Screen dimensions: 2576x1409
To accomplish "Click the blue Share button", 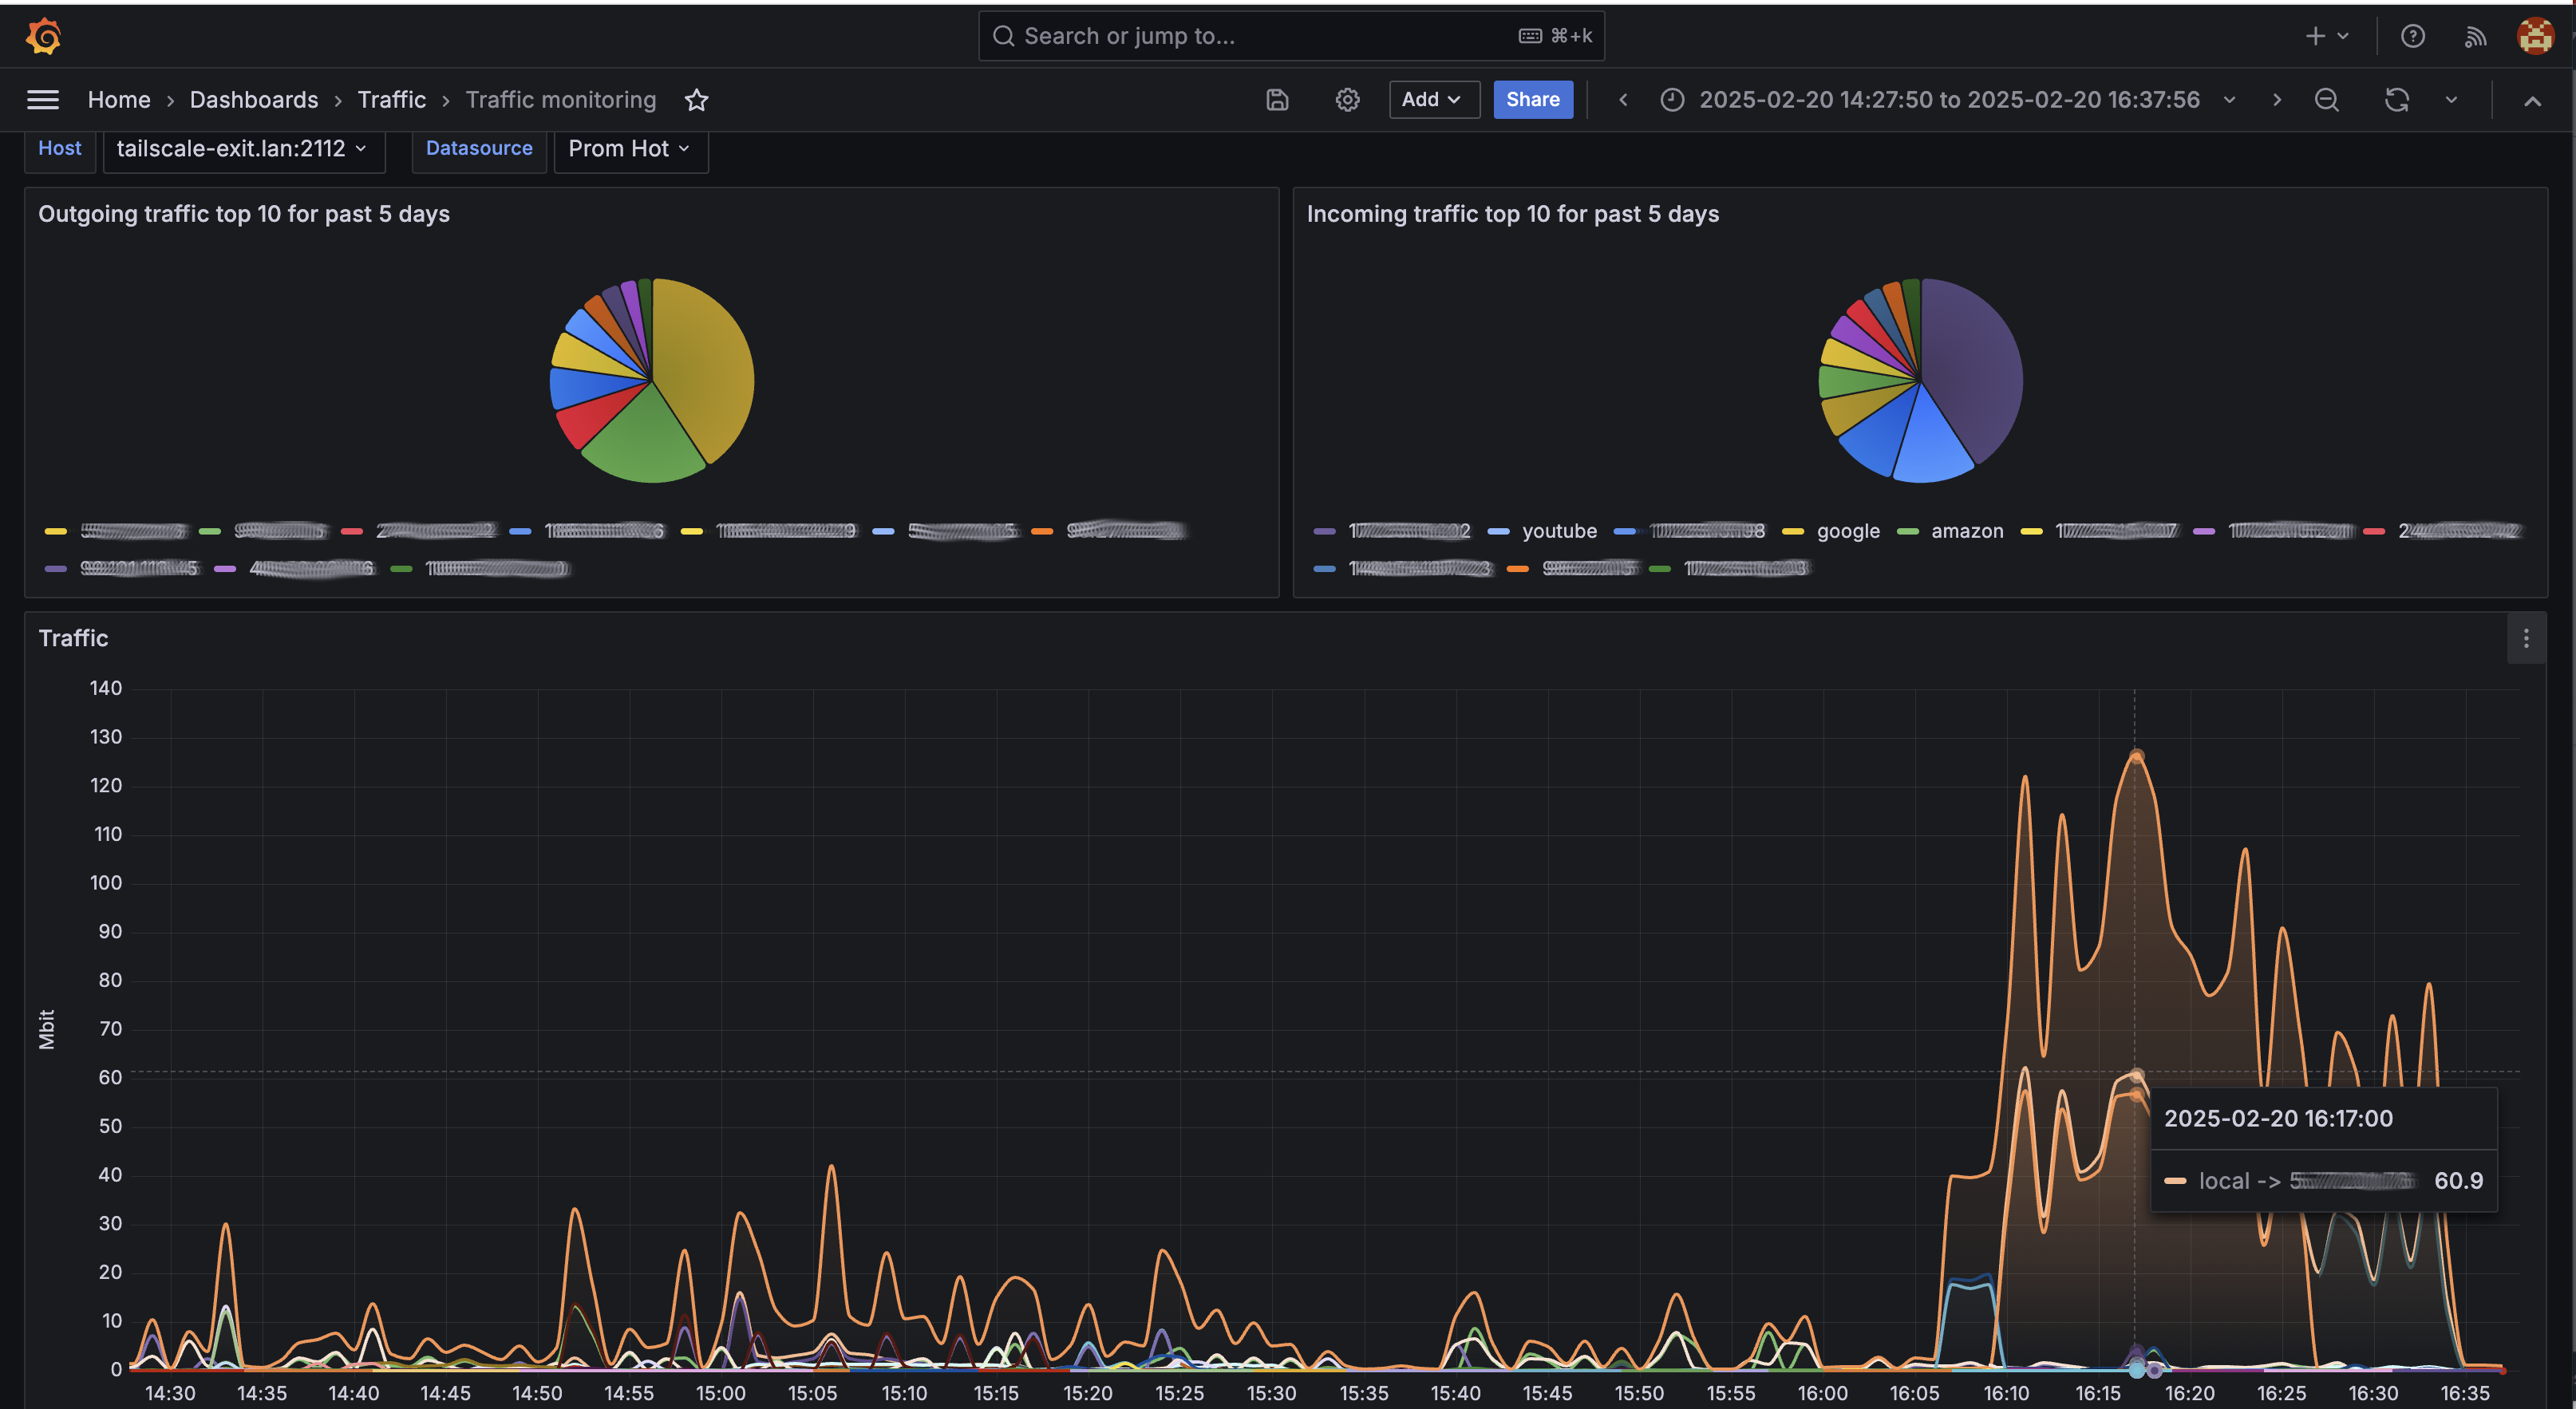I will point(1532,99).
